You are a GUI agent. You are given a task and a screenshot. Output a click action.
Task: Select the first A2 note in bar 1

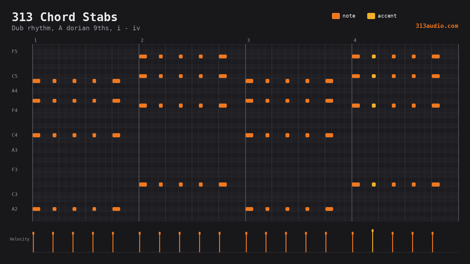point(36,209)
